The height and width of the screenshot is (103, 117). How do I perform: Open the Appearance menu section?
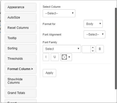(x=20, y=7)
